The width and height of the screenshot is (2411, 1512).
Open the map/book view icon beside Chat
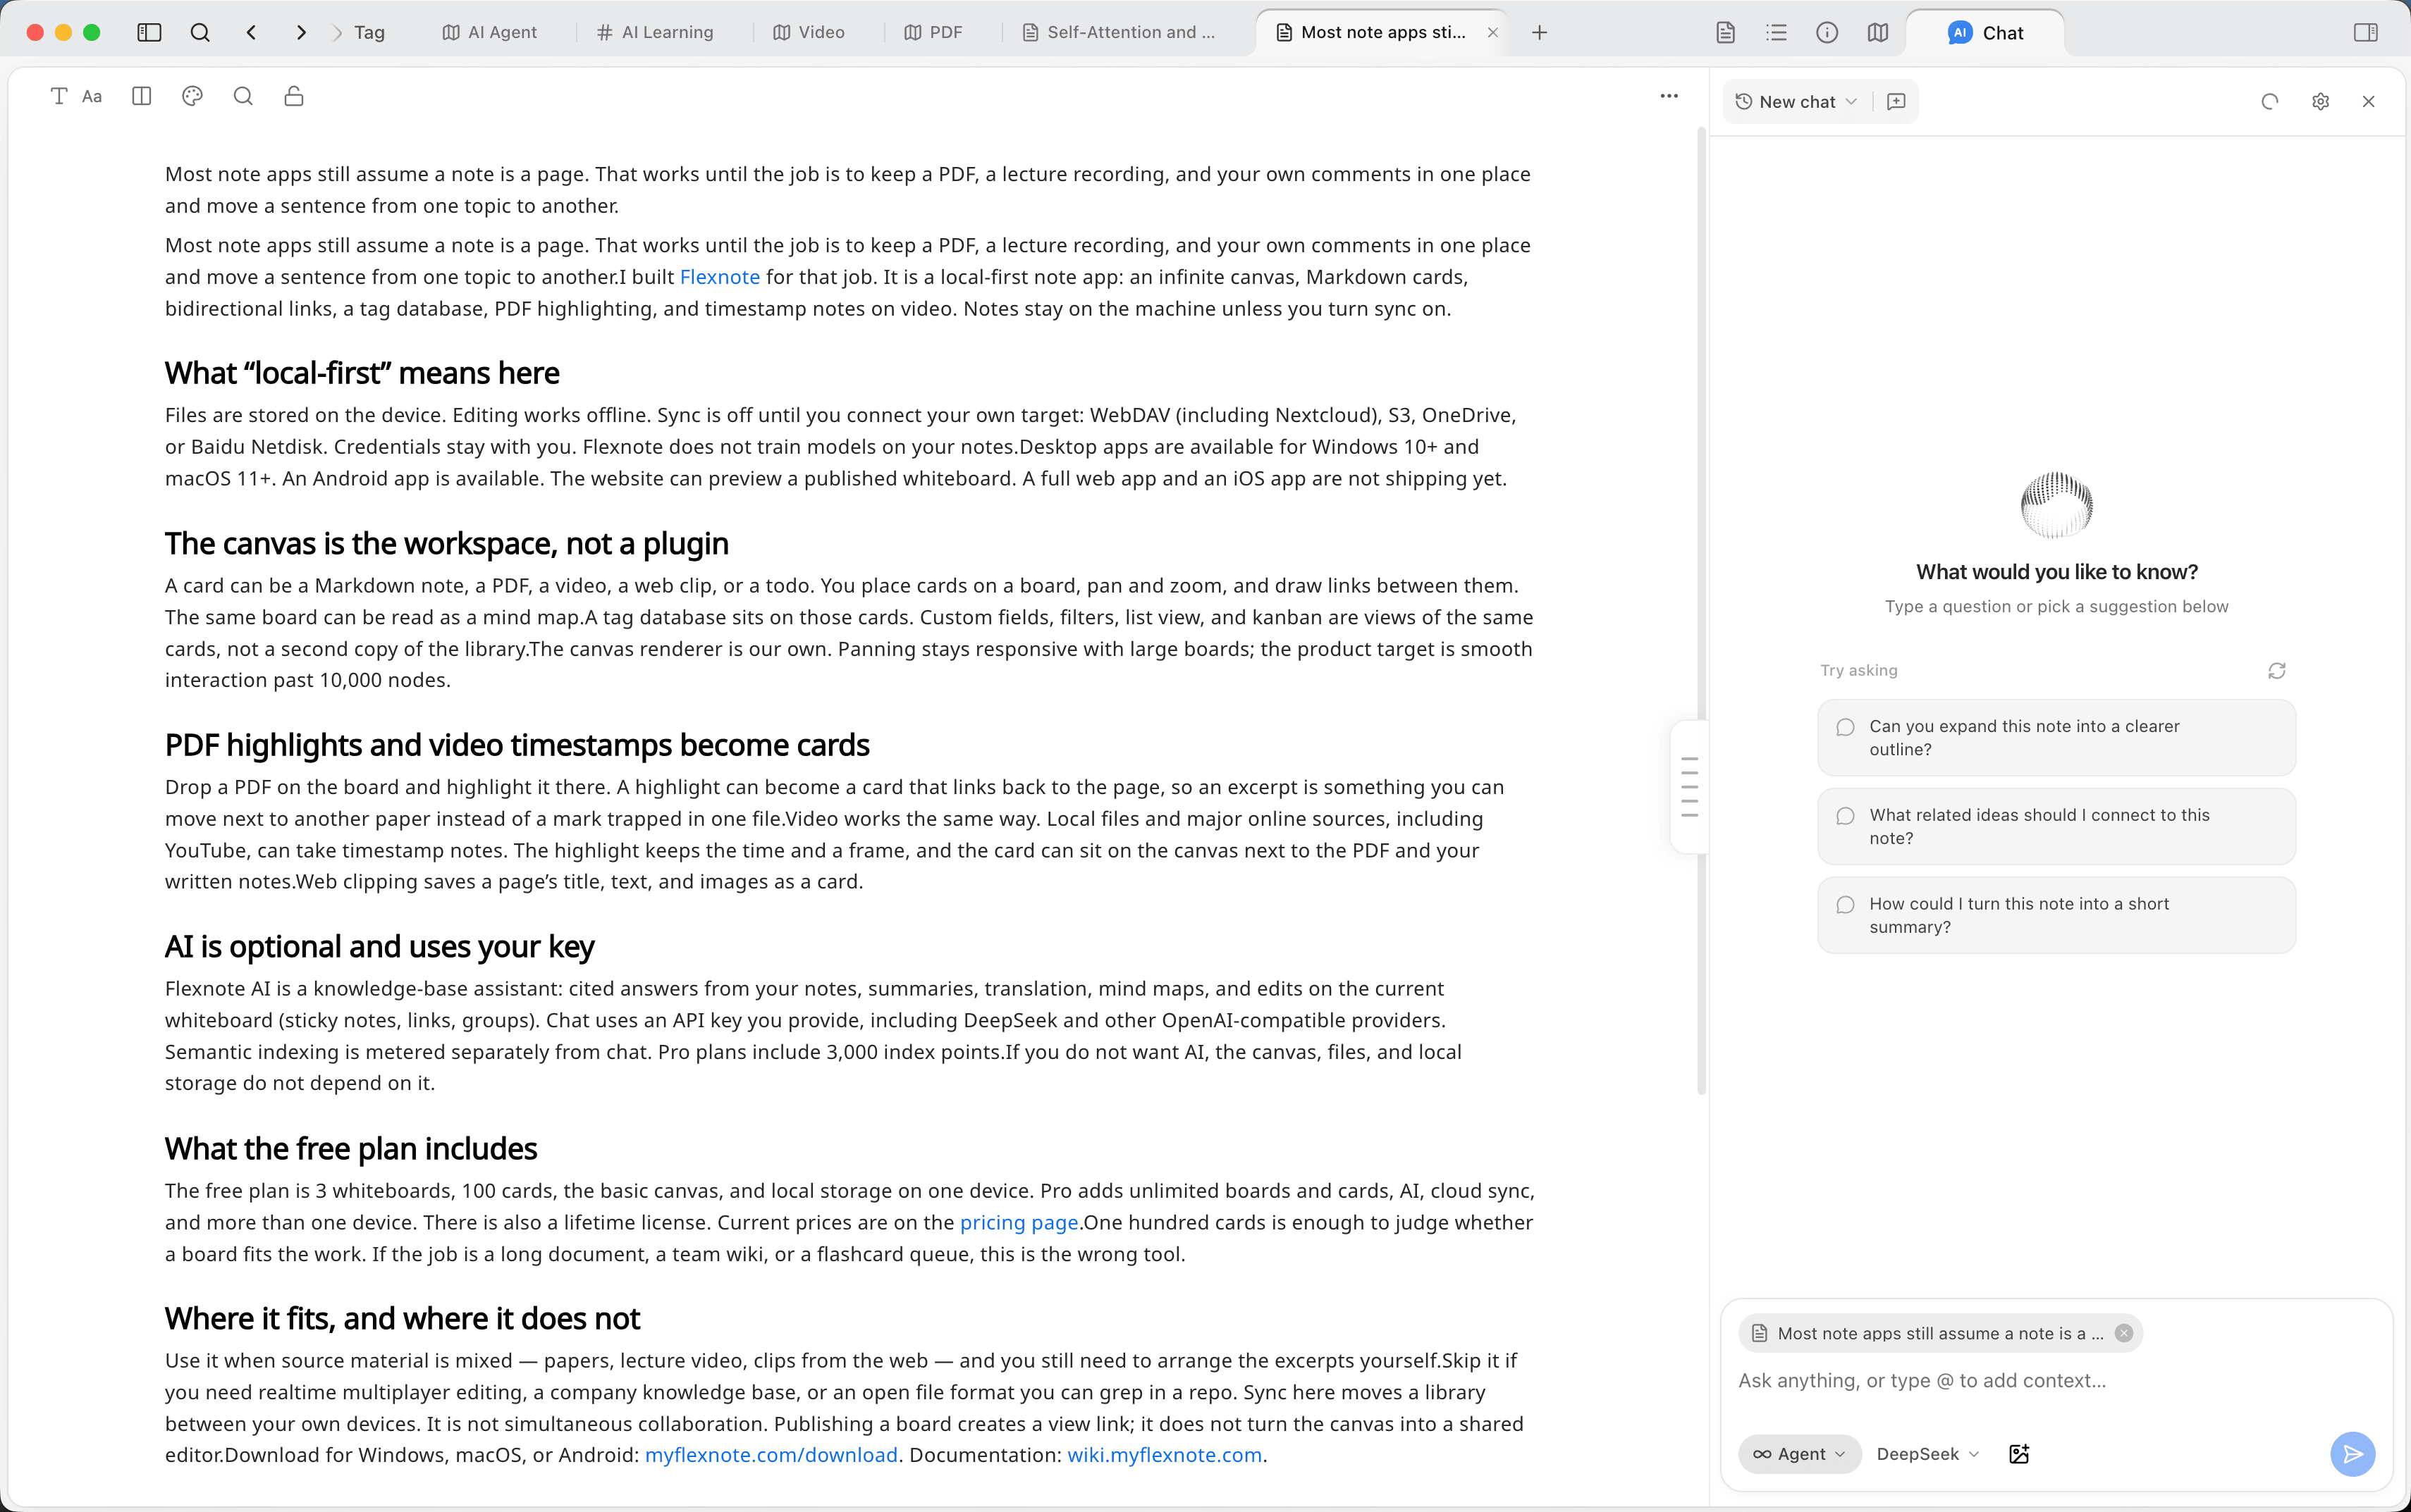coord(1878,32)
